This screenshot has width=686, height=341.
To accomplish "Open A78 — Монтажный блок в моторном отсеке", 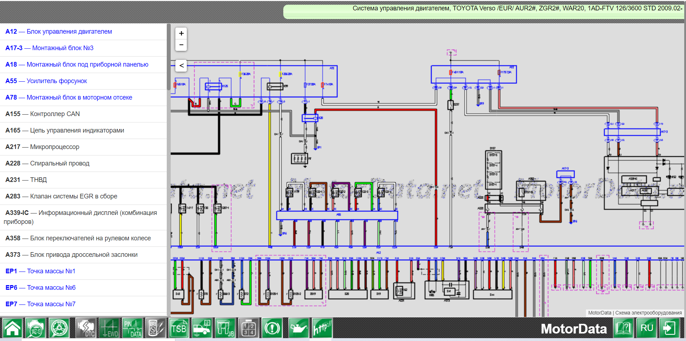I will click(x=83, y=97).
